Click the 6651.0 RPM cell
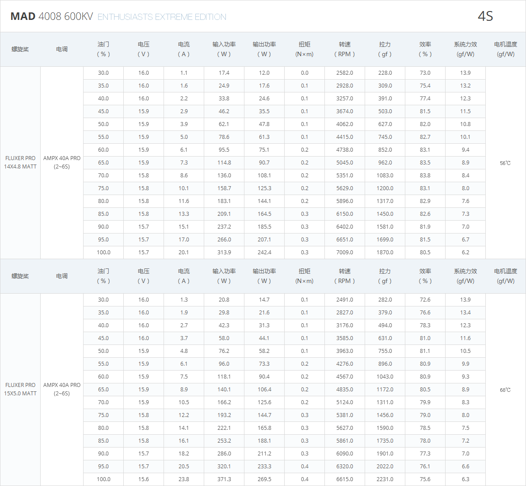This screenshot has height=486, width=526. pos(345,240)
